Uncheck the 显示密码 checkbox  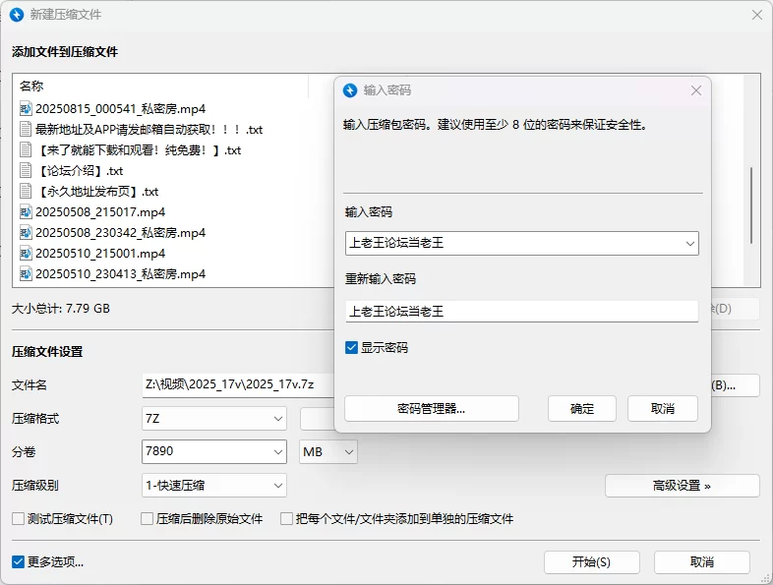352,348
